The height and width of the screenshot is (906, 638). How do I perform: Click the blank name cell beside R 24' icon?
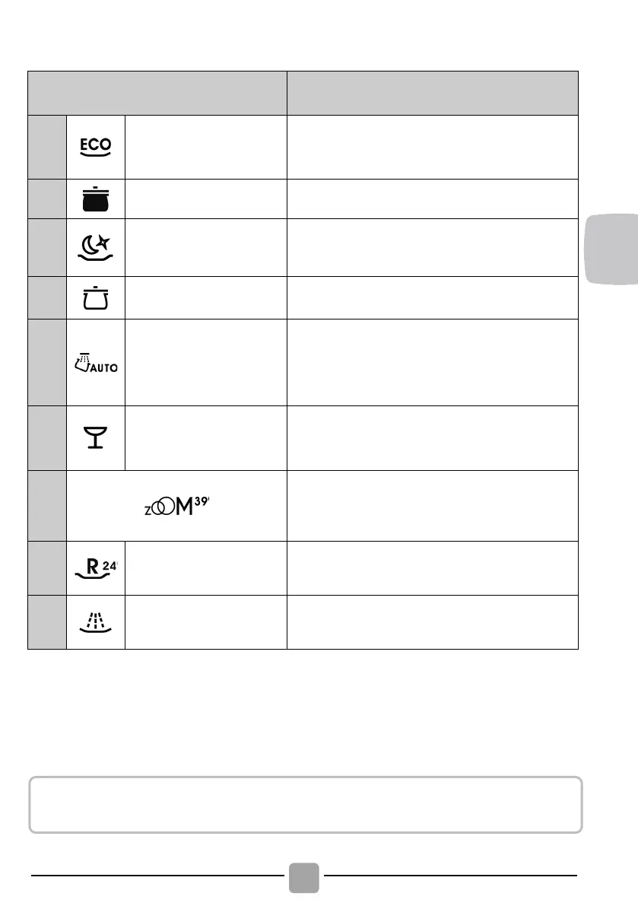(x=205, y=567)
